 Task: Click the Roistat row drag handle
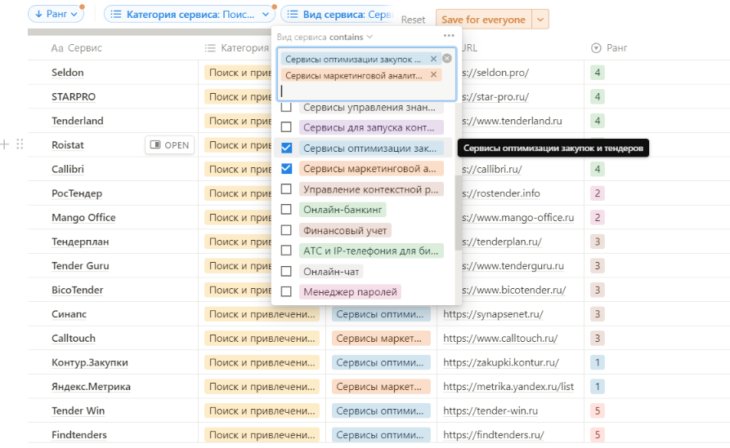[20, 144]
